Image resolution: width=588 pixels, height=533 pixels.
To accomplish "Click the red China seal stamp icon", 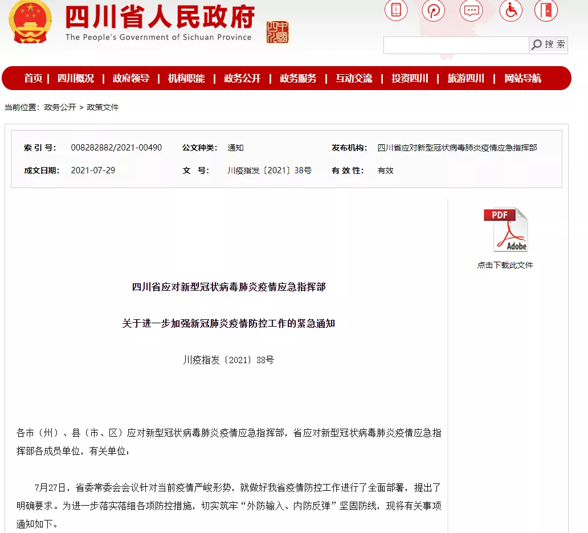I will [277, 32].
